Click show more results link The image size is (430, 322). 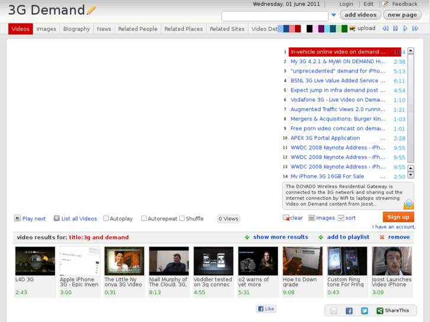tap(280, 237)
